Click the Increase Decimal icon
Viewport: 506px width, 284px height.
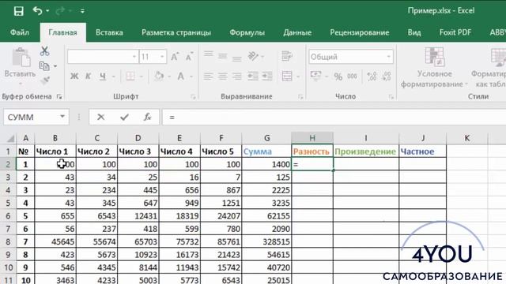[372, 77]
